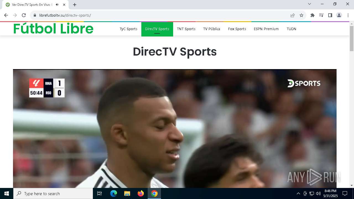Open File Explorer from the taskbar
Viewport: 354px width, 199px height.
click(x=127, y=193)
